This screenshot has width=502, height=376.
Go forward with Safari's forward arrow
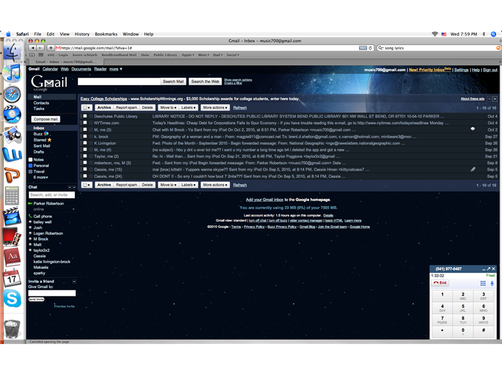(40, 48)
